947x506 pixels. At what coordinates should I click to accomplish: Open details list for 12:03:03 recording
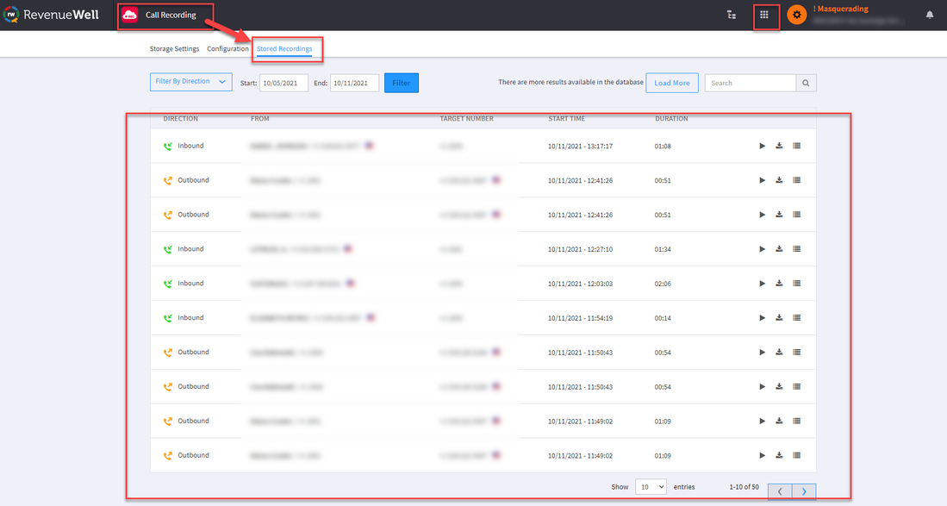[796, 284]
